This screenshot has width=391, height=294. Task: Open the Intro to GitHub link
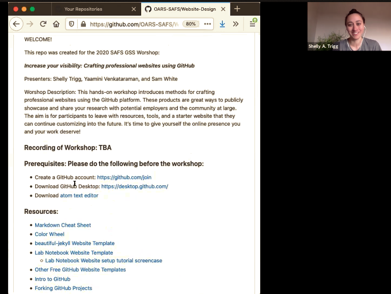click(52, 279)
